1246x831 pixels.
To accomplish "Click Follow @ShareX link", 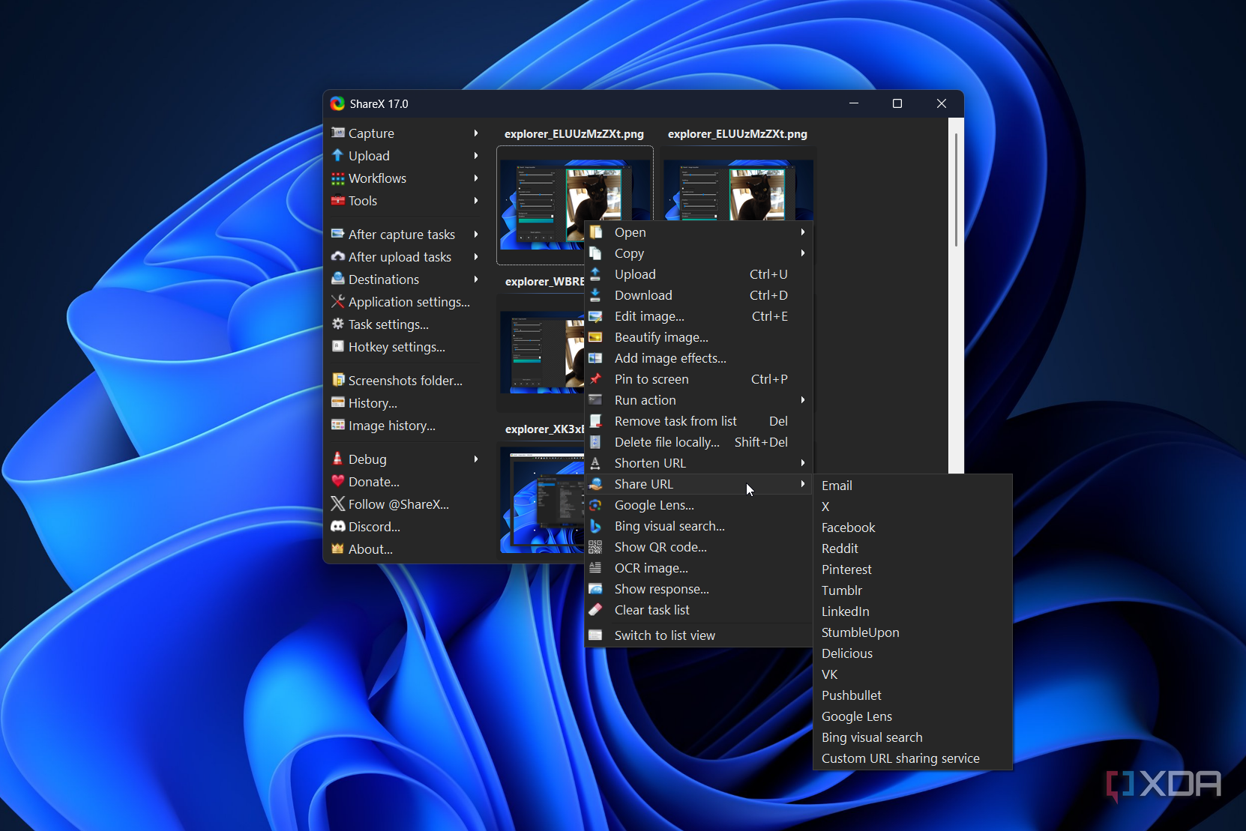I will click(397, 504).
